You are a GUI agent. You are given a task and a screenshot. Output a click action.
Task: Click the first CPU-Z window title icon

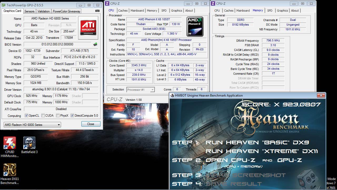coord(107,3)
